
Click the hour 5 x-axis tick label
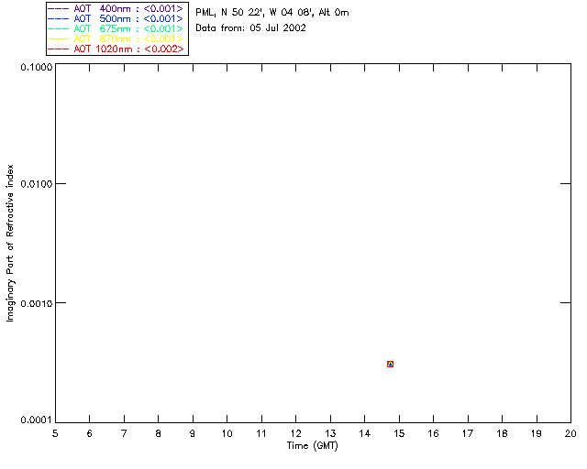pos(55,433)
